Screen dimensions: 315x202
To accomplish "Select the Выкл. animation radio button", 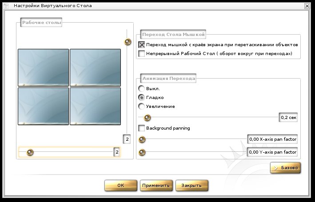I will click(141, 88).
